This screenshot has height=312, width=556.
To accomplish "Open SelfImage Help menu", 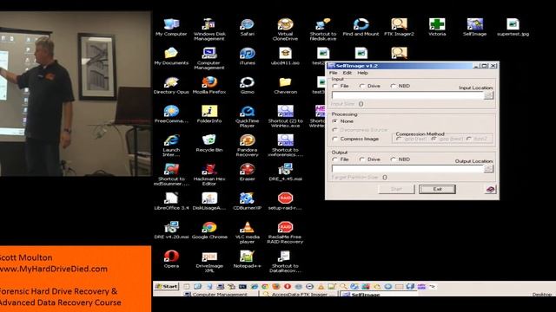I will (x=362, y=73).
